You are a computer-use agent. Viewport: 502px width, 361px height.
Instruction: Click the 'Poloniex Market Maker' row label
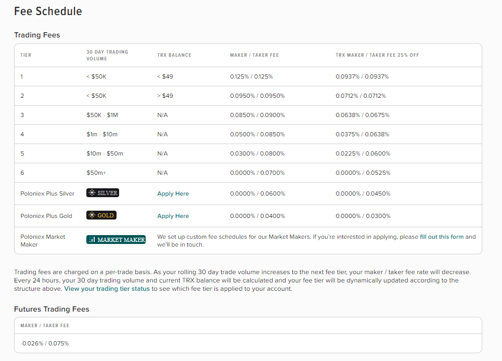43,241
